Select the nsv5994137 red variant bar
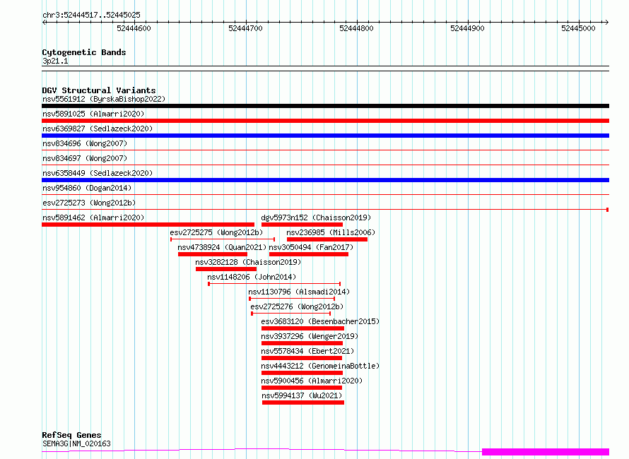 [303, 403]
